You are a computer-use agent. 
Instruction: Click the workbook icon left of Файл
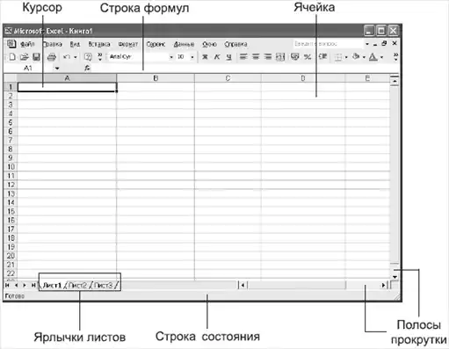click(11, 44)
